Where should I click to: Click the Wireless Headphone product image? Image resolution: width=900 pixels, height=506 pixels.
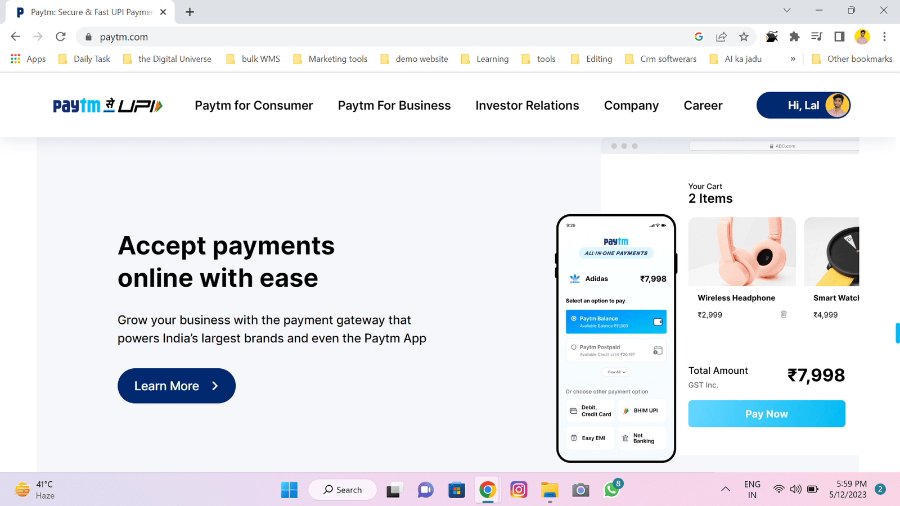[742, 252]
